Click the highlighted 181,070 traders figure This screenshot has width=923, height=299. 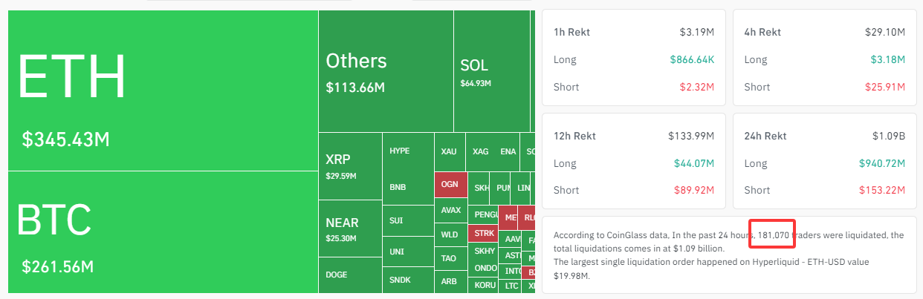click(773, 234)
